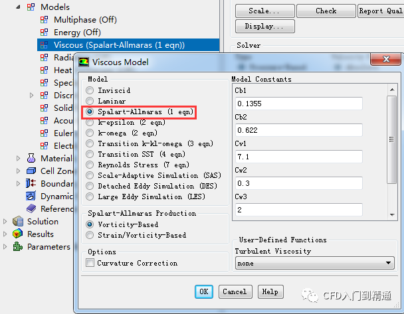This screenshot has height=314, width=404.
Task: Click the Cv1 constant input field
Action: (x=298, y=157)
